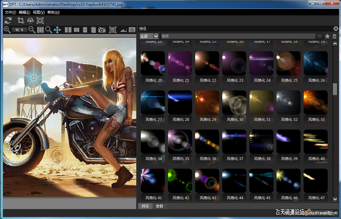
Task: Add preset to favorites star
Action: pos(327,36)
